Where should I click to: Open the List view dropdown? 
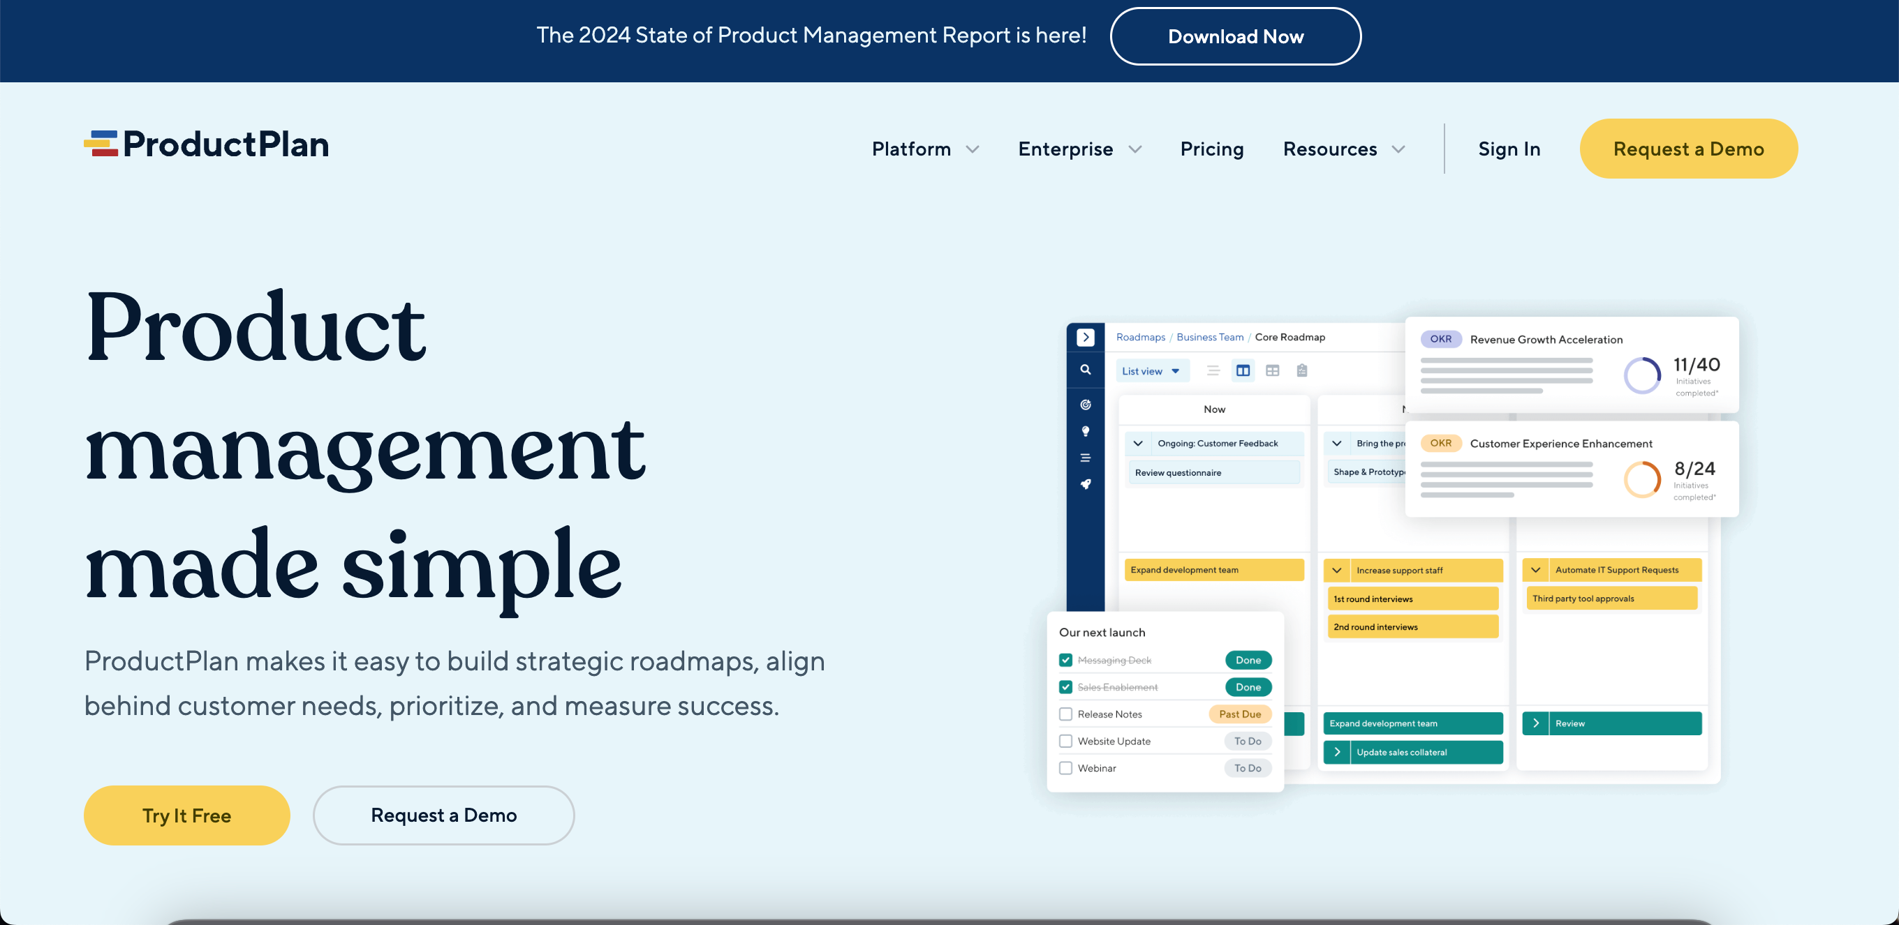point(1151,371)
